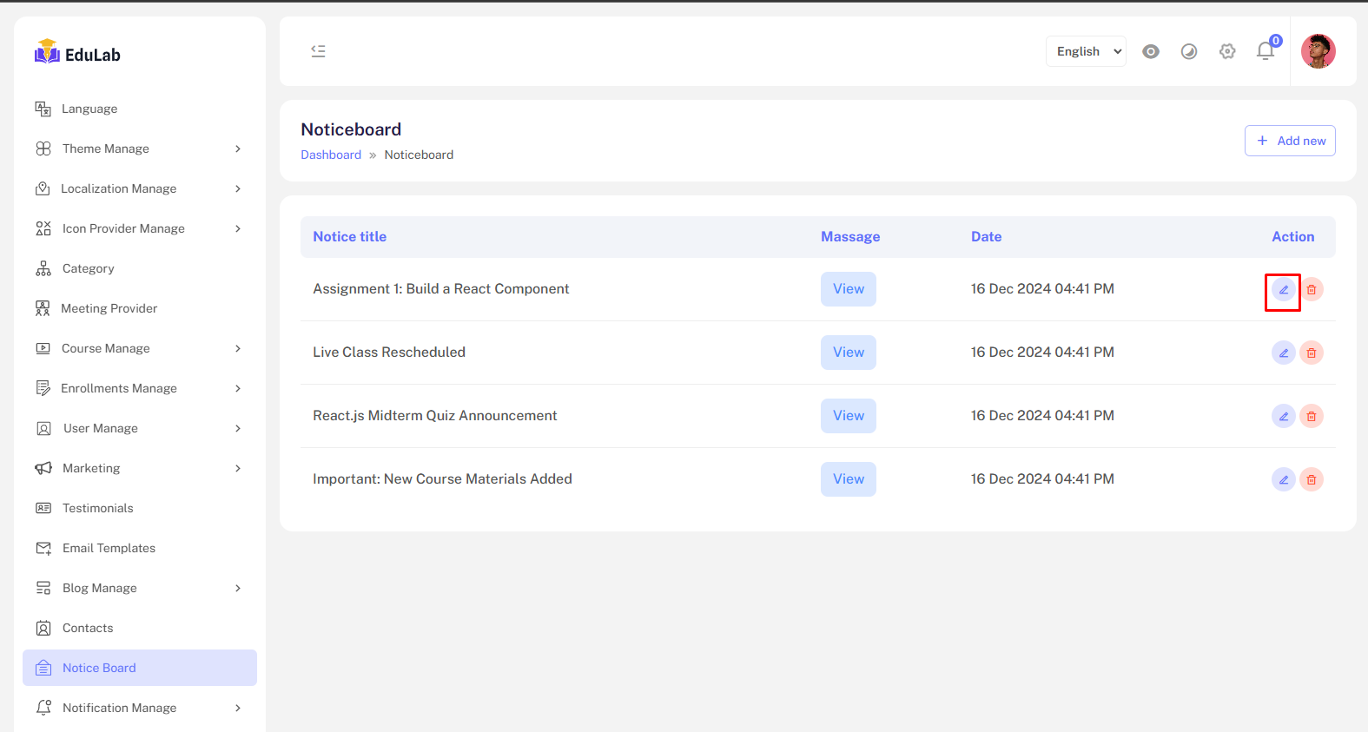This screenshot has width=1368, height=732.
Task: Expand the User Manage submenu
Action: coord(139,428)
